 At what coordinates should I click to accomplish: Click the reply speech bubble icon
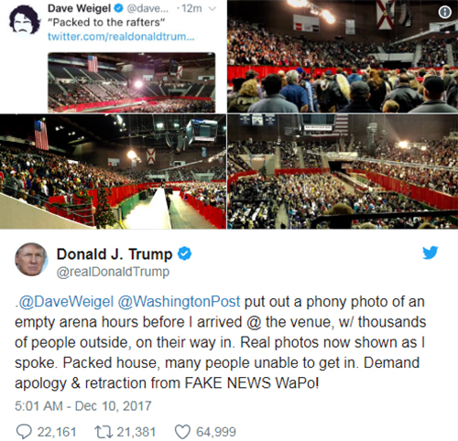pos(24,432)
